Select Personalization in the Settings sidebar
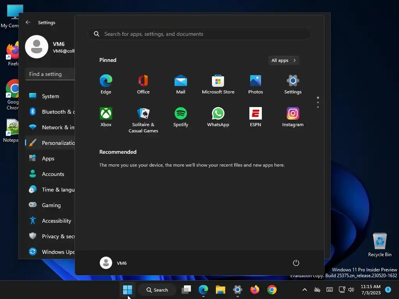The image size is (399, 299). pyautogui.click(x=50, y=143)
